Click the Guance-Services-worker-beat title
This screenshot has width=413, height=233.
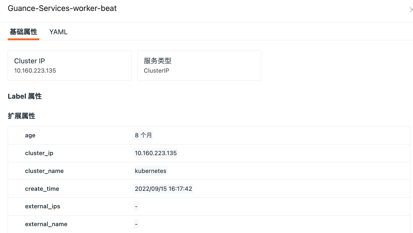[62, 8]
